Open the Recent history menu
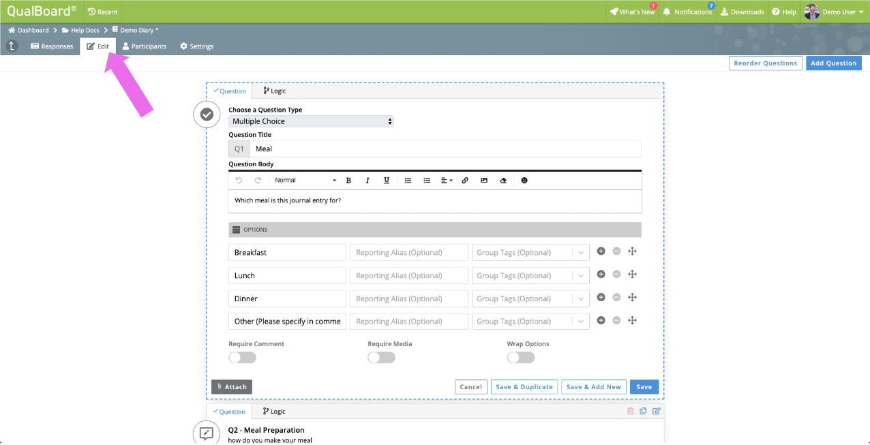Screen dimensions: 870x445 [x=102, y=12]
